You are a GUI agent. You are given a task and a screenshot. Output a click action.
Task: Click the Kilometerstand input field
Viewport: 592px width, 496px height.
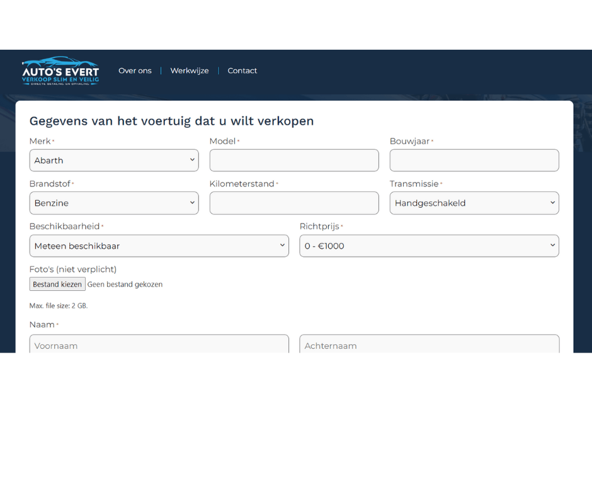(294, 203)
